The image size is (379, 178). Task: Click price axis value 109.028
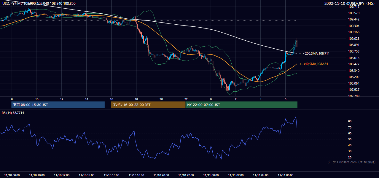(x=354, y=39)
